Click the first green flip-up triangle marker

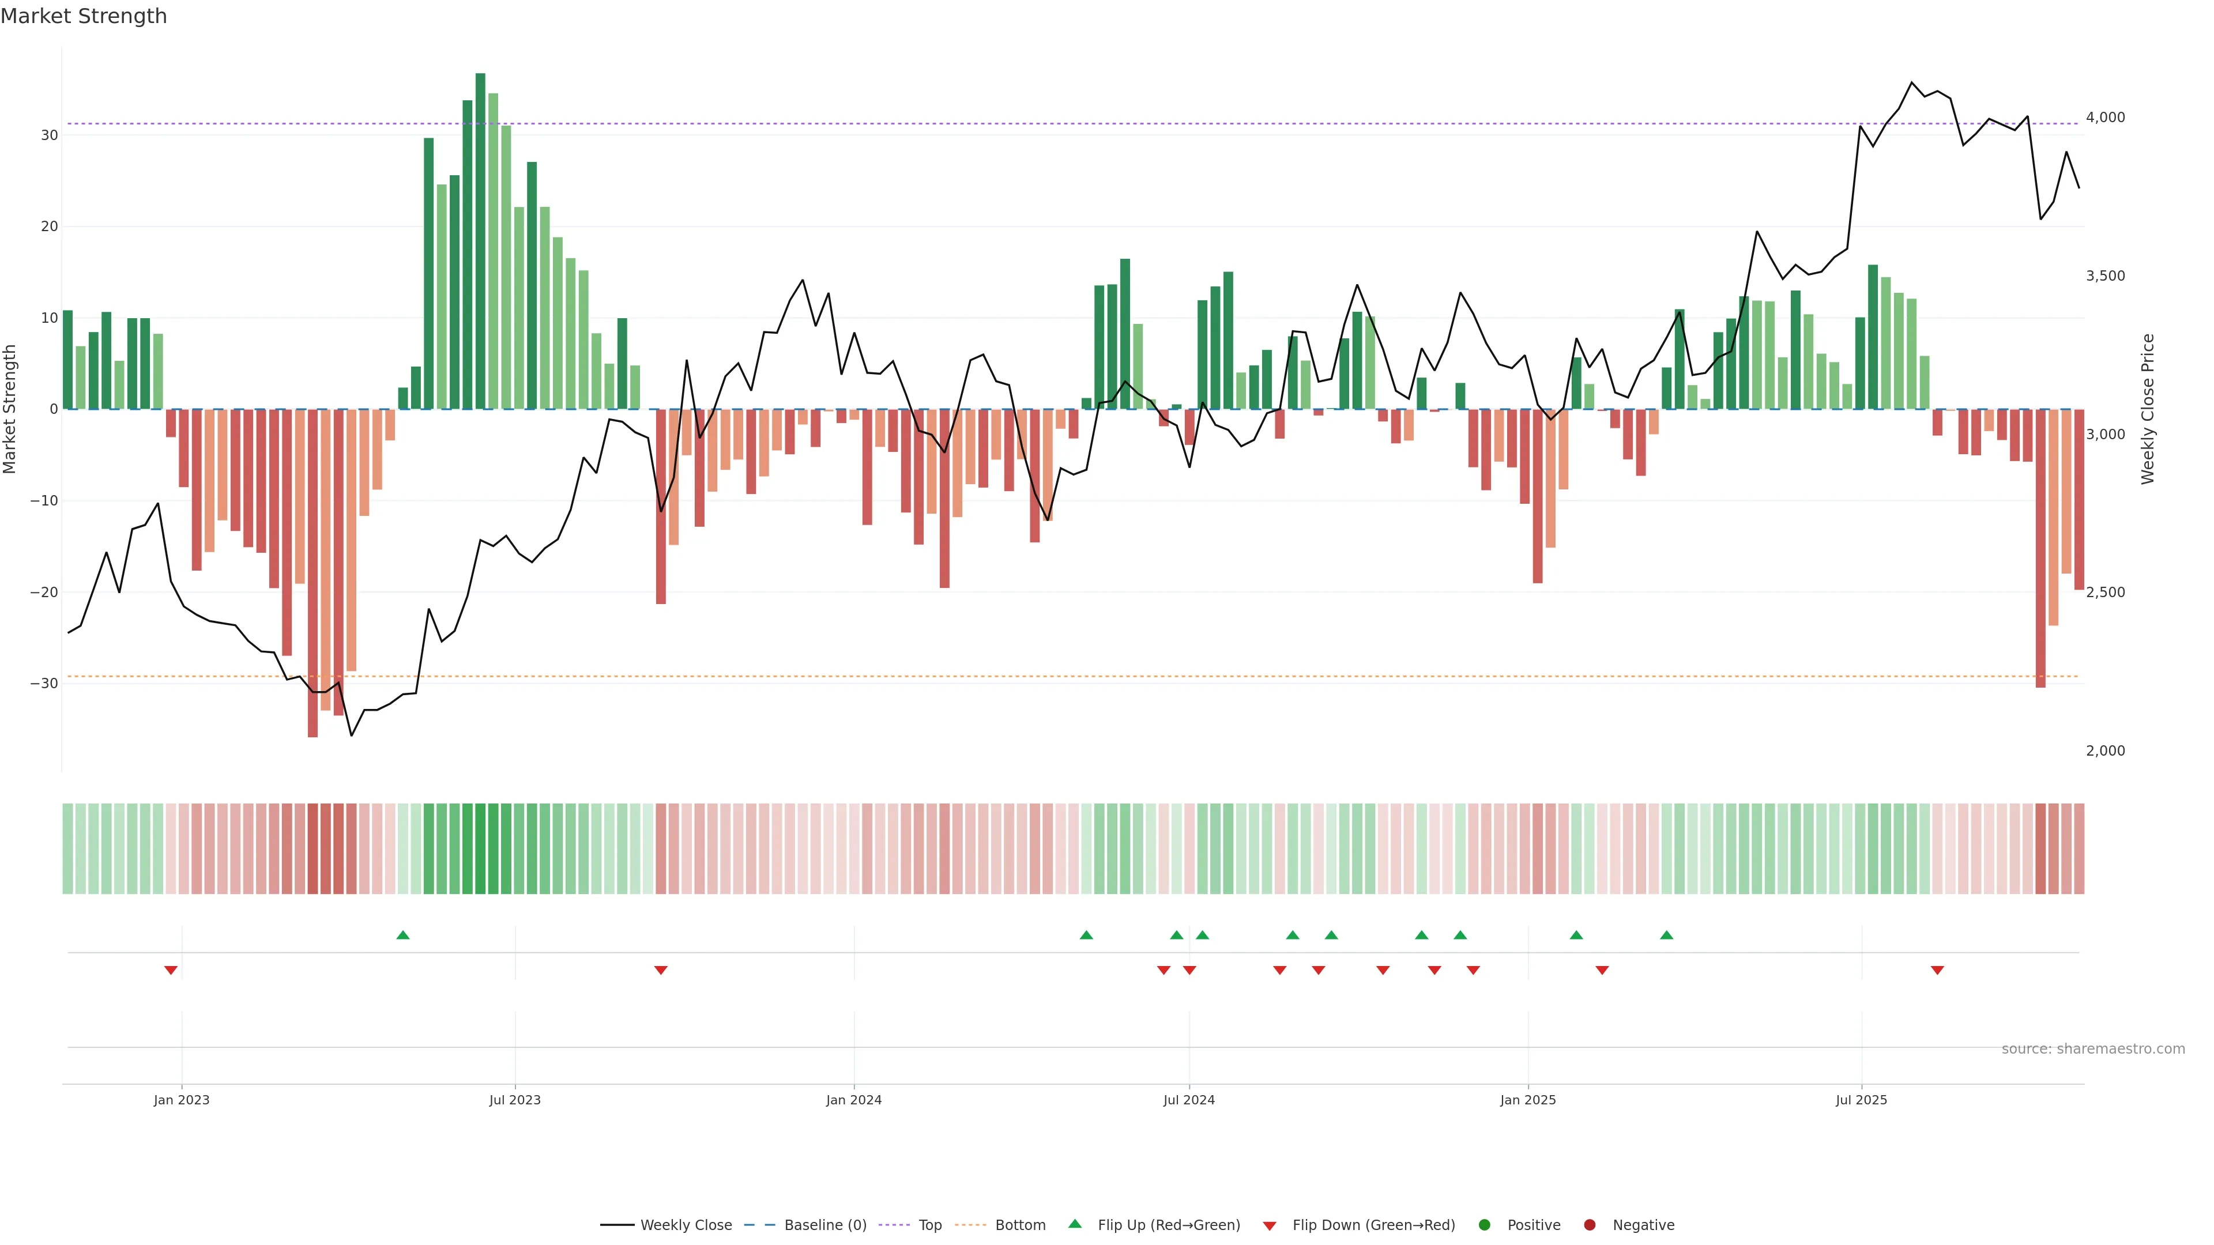tap(403, 935)
